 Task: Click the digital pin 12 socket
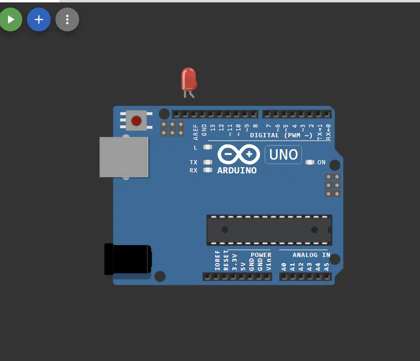click(x=219, y=114)
